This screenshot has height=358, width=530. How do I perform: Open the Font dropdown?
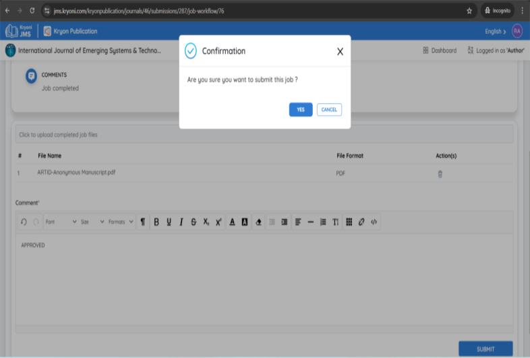click(x=61, y=222)
